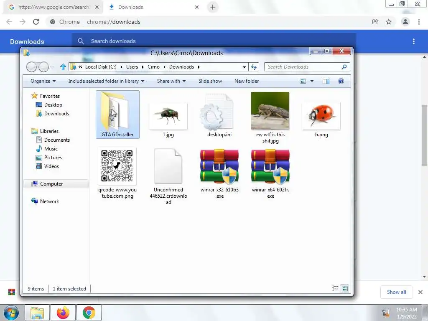Close the Google search tab
This screenshot has height=321, width=428.
(97, 7)
